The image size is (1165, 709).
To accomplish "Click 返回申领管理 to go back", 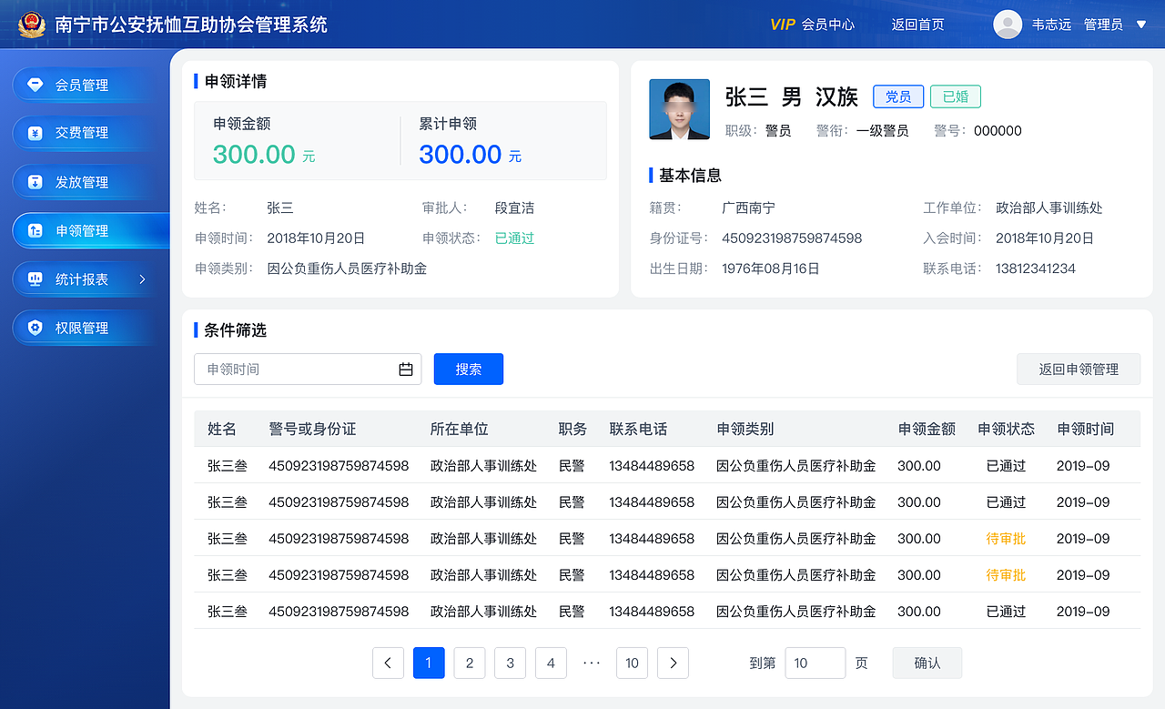I will pos(1079,369).
